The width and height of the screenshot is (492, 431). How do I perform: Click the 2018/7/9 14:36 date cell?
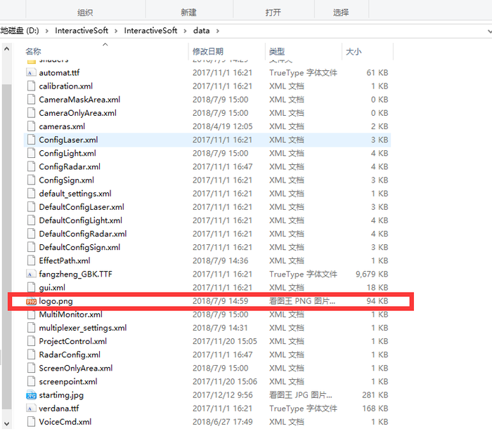tap(220, 261)
